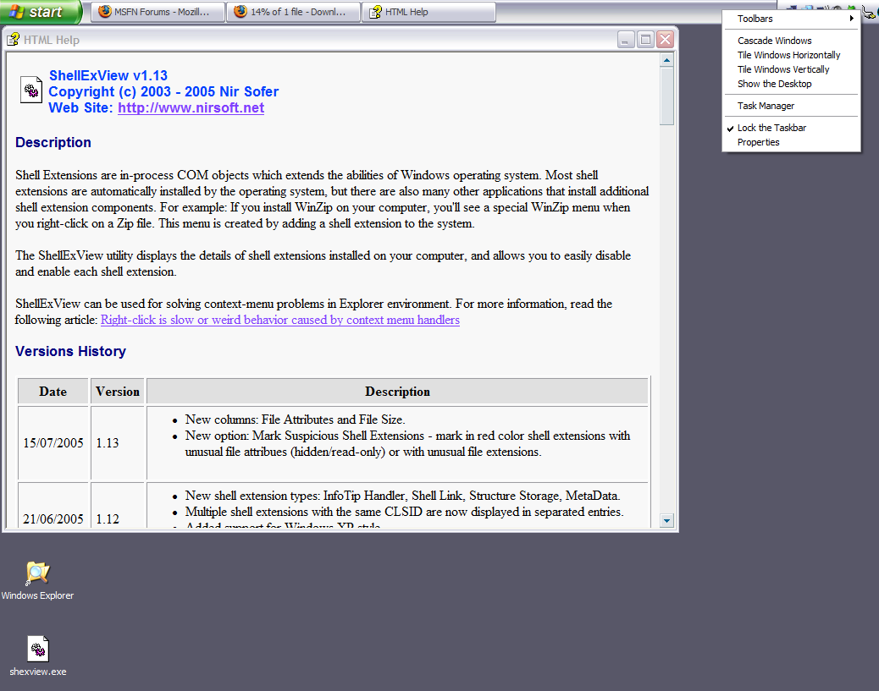This screenshot has height=691, width=879.
Task: Click the '15/07/2005' date cell
Action: click(x=53, y=443)
